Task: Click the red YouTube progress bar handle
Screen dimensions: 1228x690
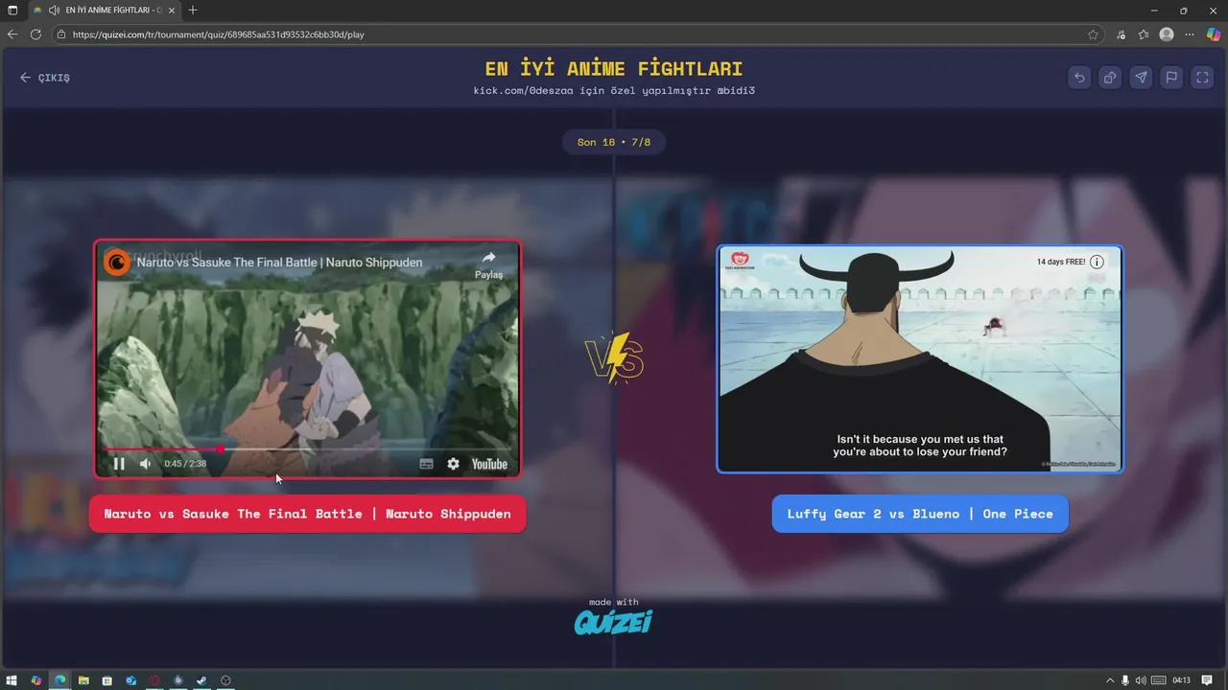Action: [x=221, y=448]
